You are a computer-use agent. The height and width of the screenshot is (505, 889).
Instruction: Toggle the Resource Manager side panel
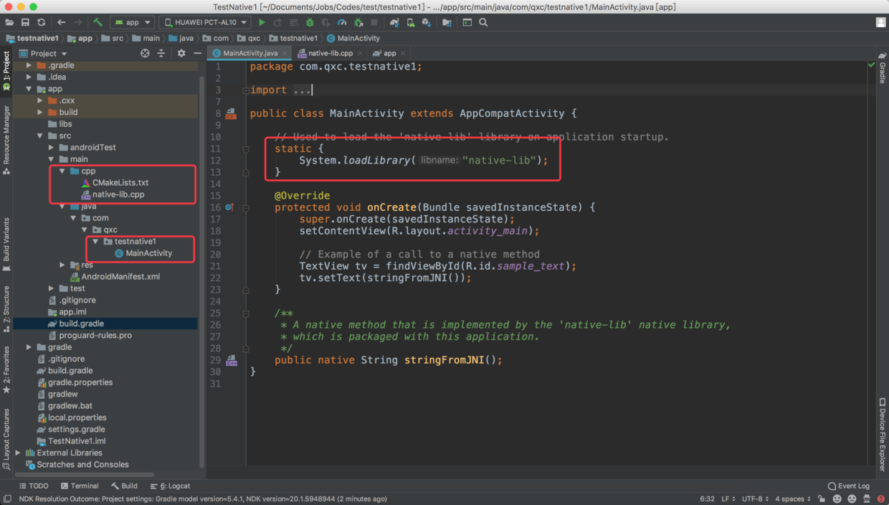pyautogui.click(x=6, y=140)
